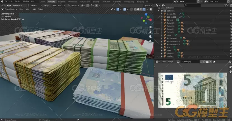Open the image editor Image menu
This screenshot has height=121, width=232.
click(170, 62)
